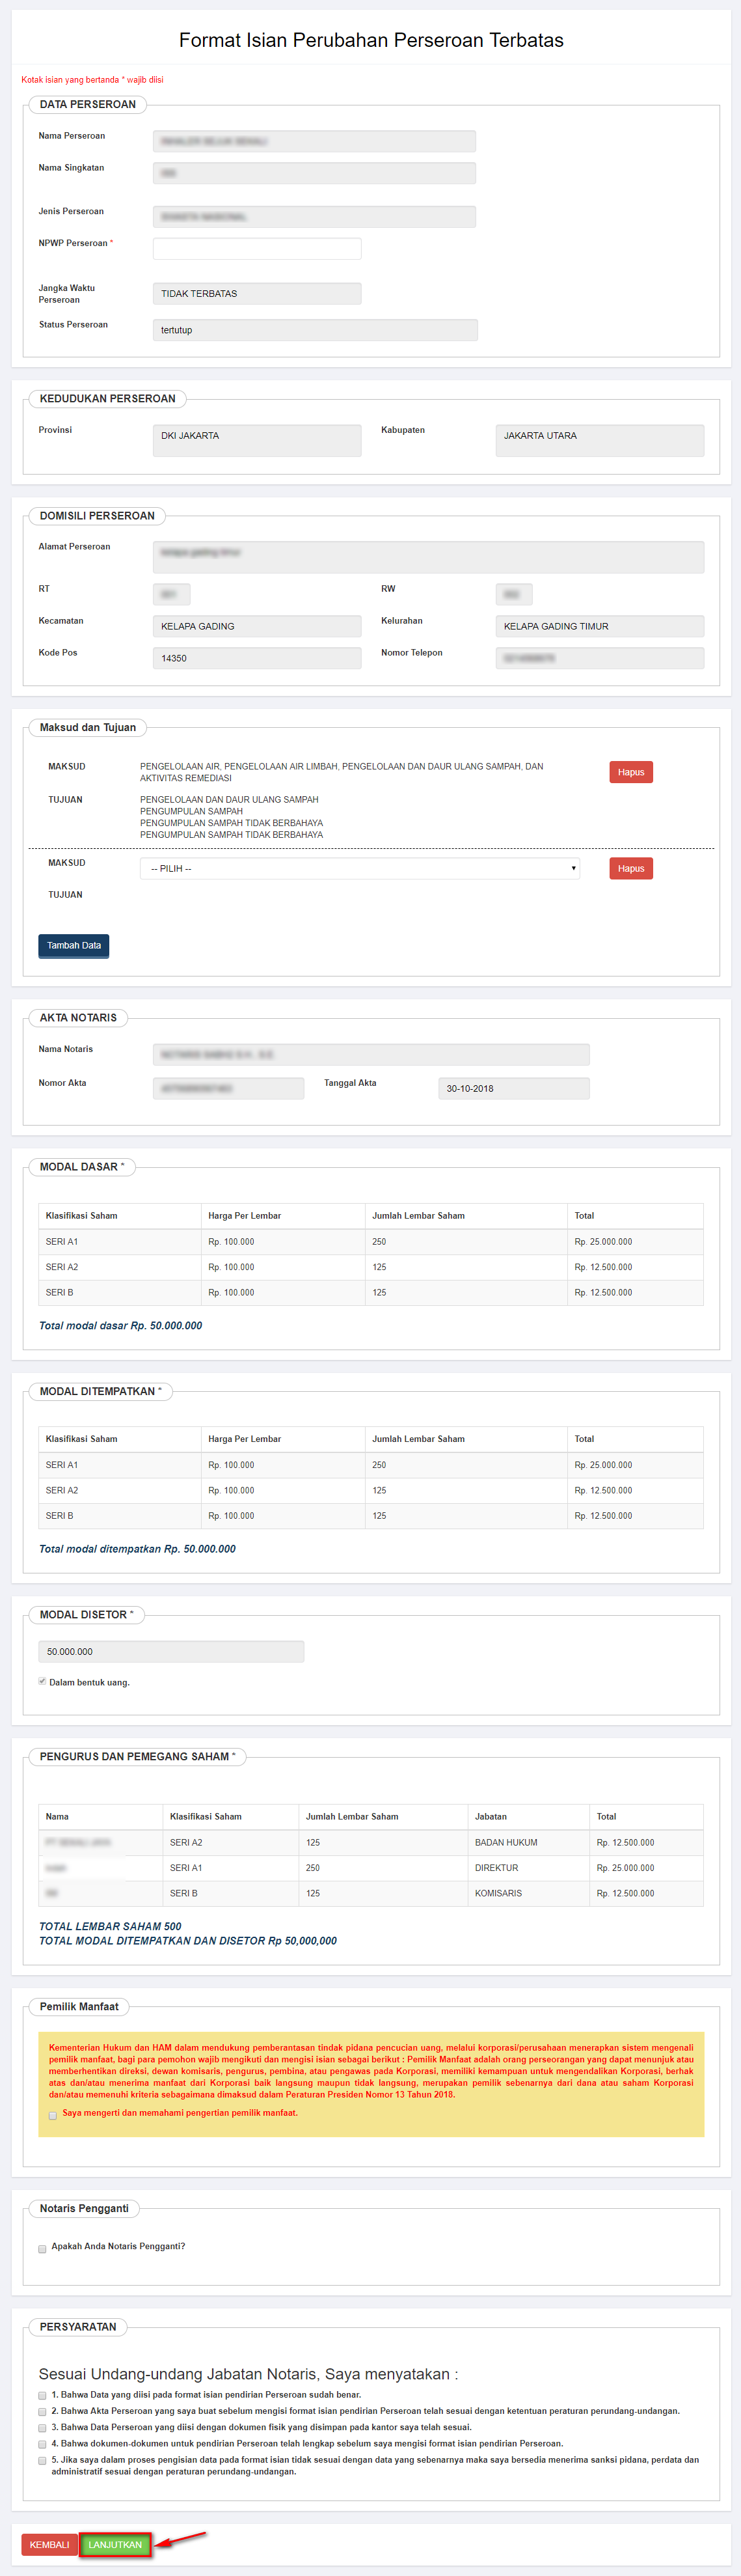Check statement 2 Bahwa Akta Perseroan
Image resolution: width=741 pixels, height=2576 pixels.
click(x=42, y=2411)
